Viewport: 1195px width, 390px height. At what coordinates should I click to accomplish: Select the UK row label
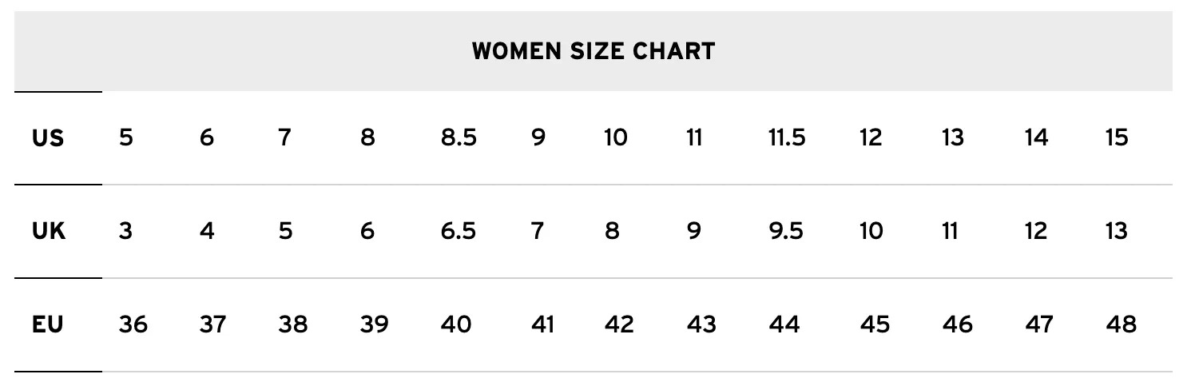coord(49,232)
